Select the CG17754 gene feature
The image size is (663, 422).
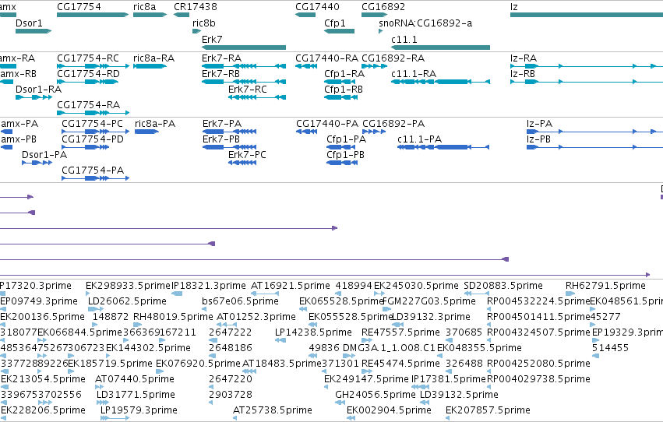(93, 15)
